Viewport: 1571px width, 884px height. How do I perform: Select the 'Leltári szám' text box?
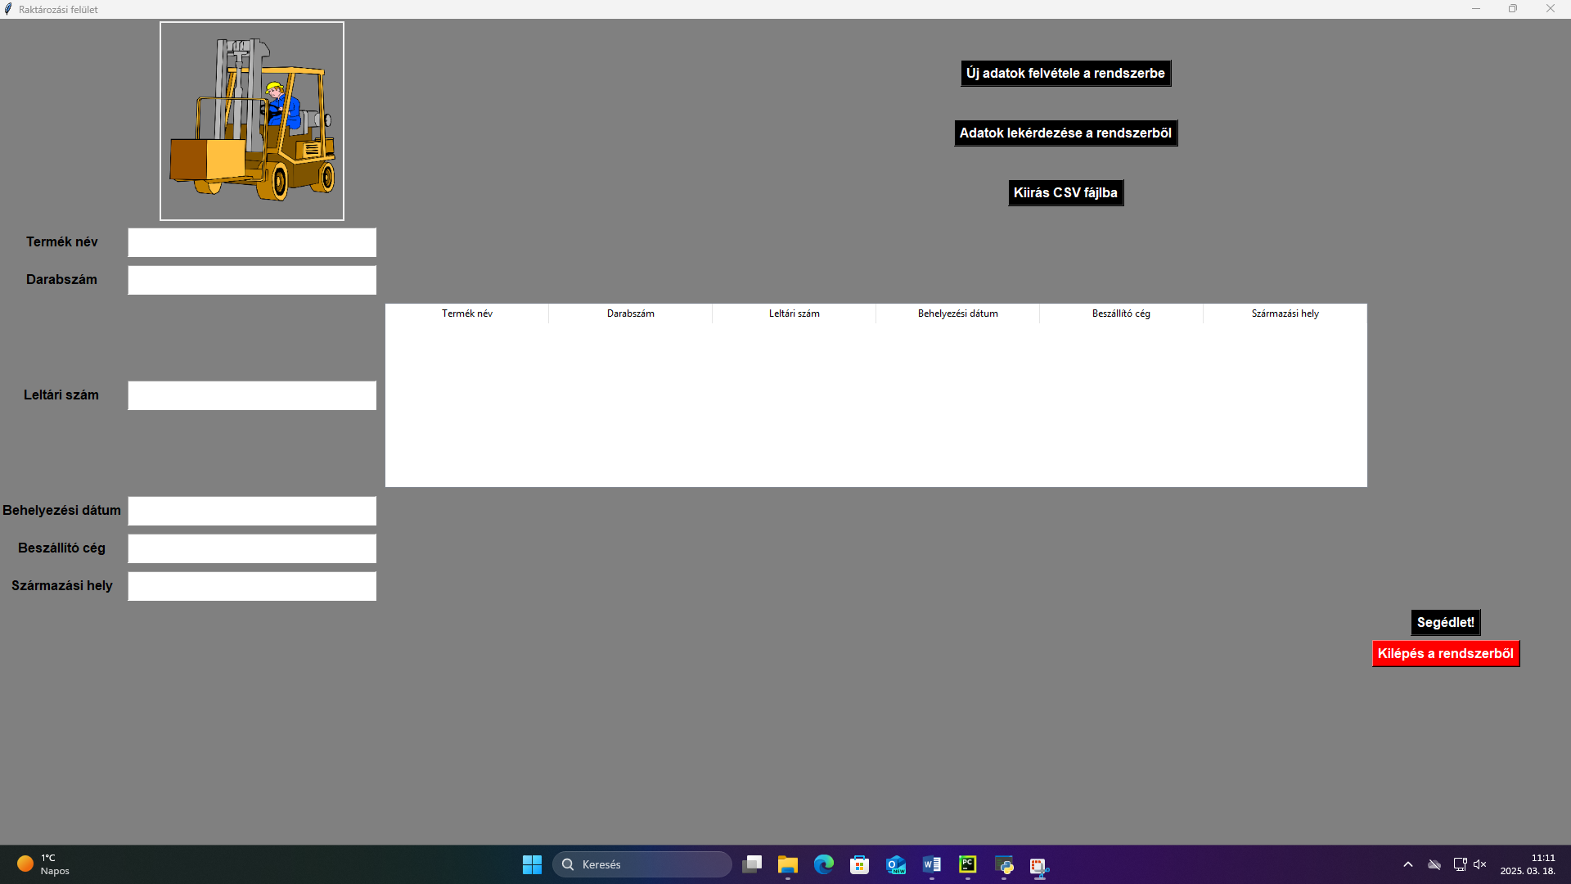pos(252,395)
